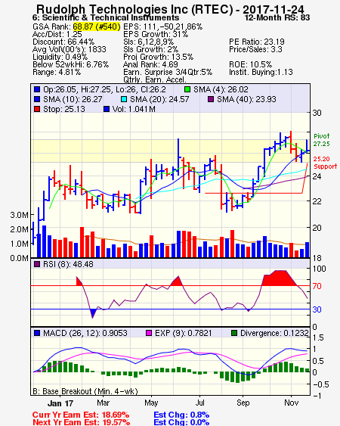Click the blue 30 RSI level label
The height and width of the screenshot is (426, 340).
click(x=317, y=309)
